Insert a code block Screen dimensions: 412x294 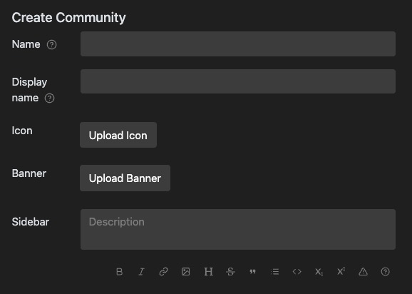click(x=297, y=272)
